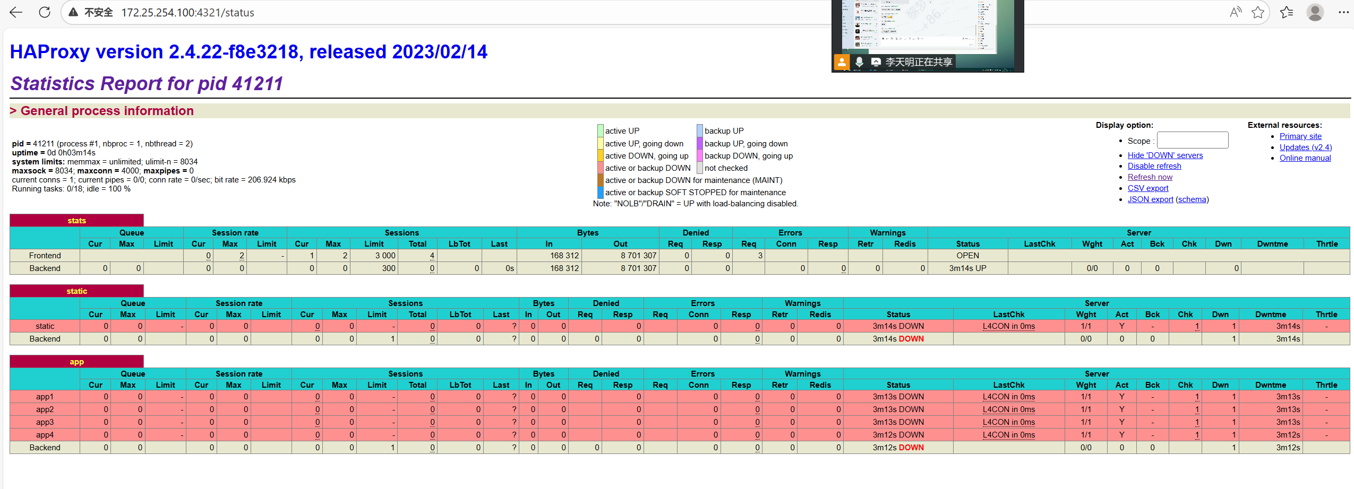
Task: Click the active UP green legend swatch
Action: 600,130
